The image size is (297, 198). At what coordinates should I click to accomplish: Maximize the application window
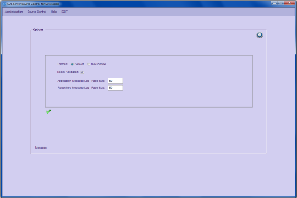pos(280,3)
